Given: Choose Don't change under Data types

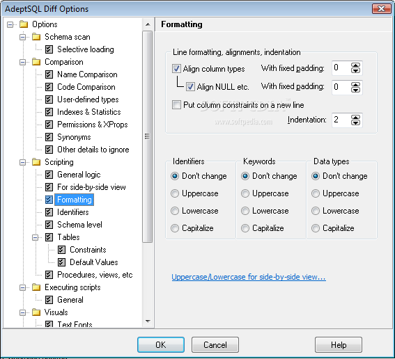Looking at the screenshot, I should [x=316, y=176].
